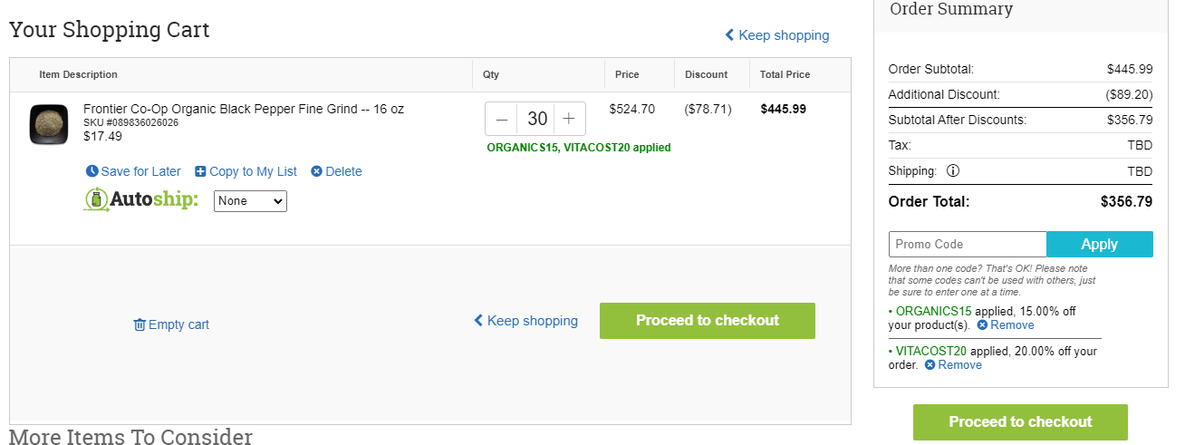This screenshot has width=1185, height=445.
Task: Open the black pepper product thumbnail
Action: tap(49, 124)
